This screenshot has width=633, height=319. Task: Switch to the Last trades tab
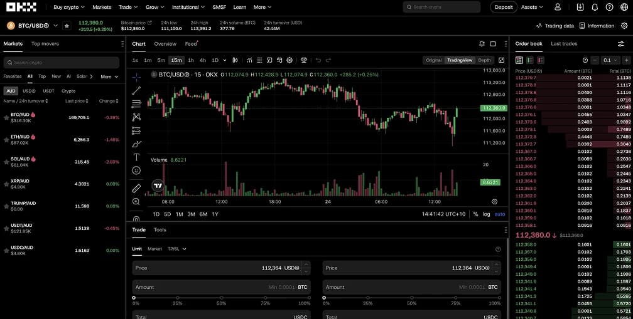tap(564, 44)
